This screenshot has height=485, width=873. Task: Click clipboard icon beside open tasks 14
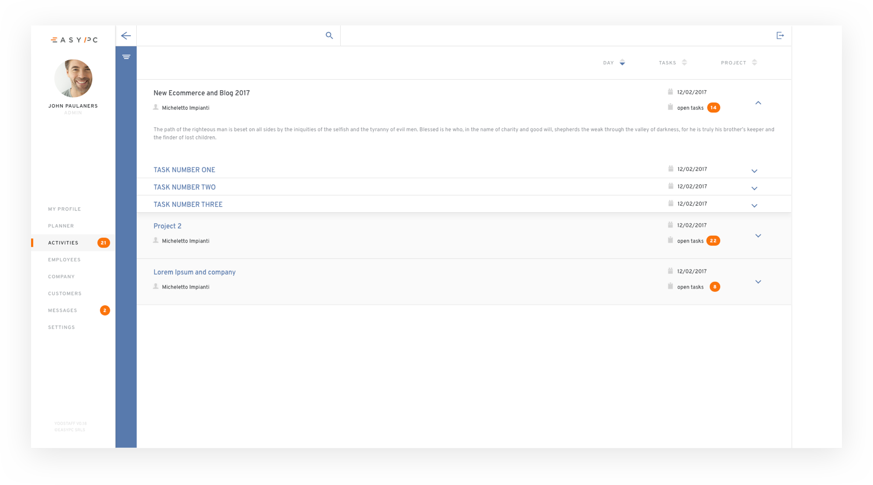point(671,107)
